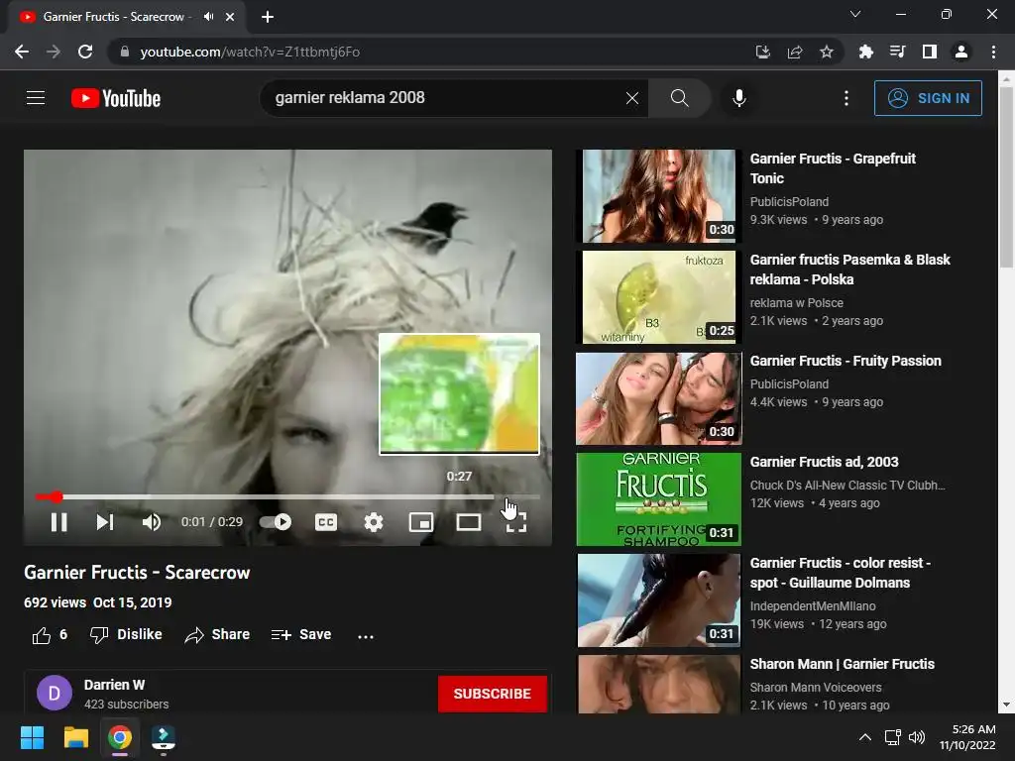Image resolution: width=1015 pixels, height=761 pixels.
Task: Open the media control icon
Action: click(x=897, y=52)
